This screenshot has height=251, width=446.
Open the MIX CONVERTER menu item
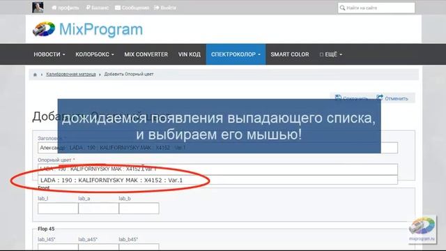(x=146, y=54)
